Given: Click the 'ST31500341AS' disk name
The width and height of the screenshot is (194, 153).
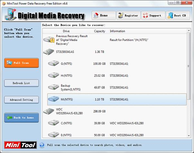Looking at the screenshot, I should pos(65,52).
